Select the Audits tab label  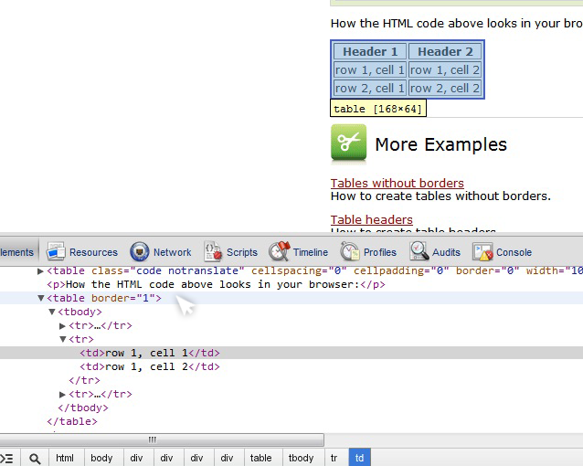(x=446, y=252)
